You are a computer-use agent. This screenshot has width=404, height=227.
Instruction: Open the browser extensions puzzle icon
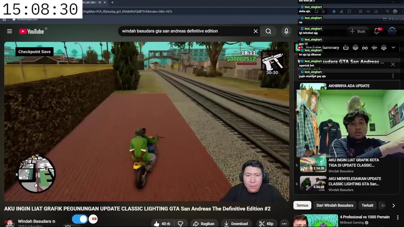coord(349,12)
